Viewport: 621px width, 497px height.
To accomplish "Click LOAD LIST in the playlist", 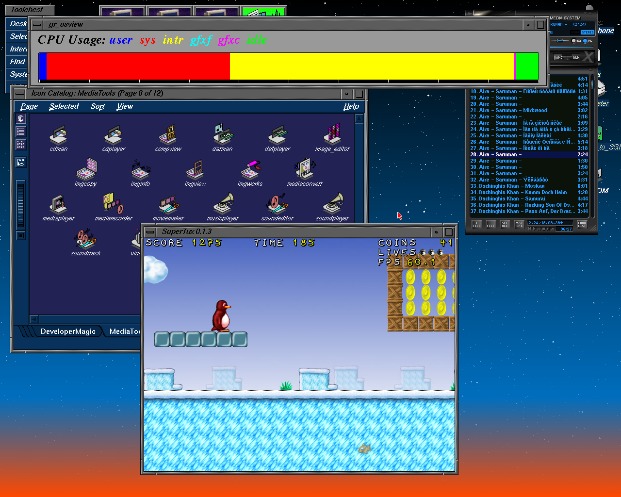I will pyautogui.click(x=582, y=225).
